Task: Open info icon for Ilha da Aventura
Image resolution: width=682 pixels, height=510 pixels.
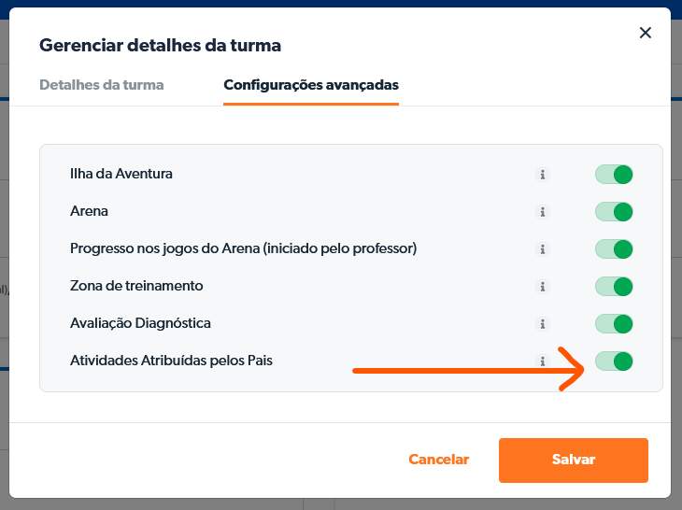Action: (543, 175)
